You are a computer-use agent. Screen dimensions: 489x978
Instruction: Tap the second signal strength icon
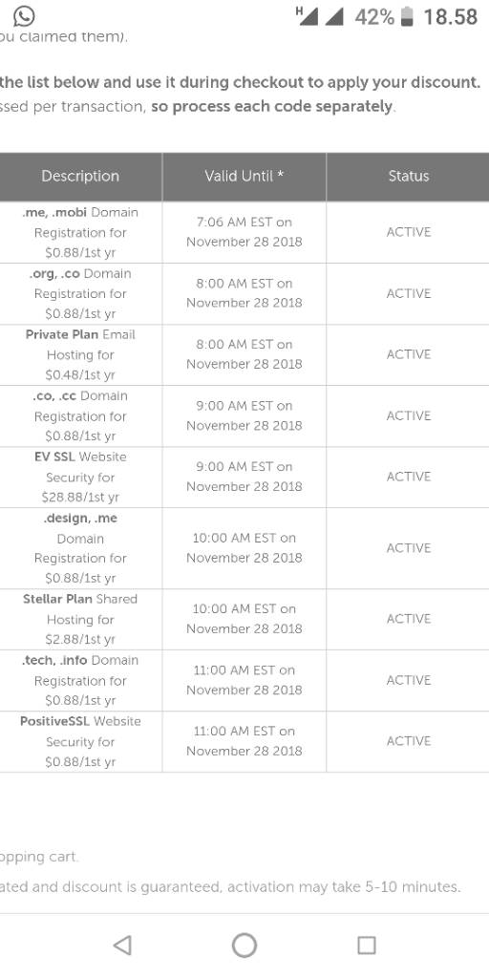coord(334,17)
